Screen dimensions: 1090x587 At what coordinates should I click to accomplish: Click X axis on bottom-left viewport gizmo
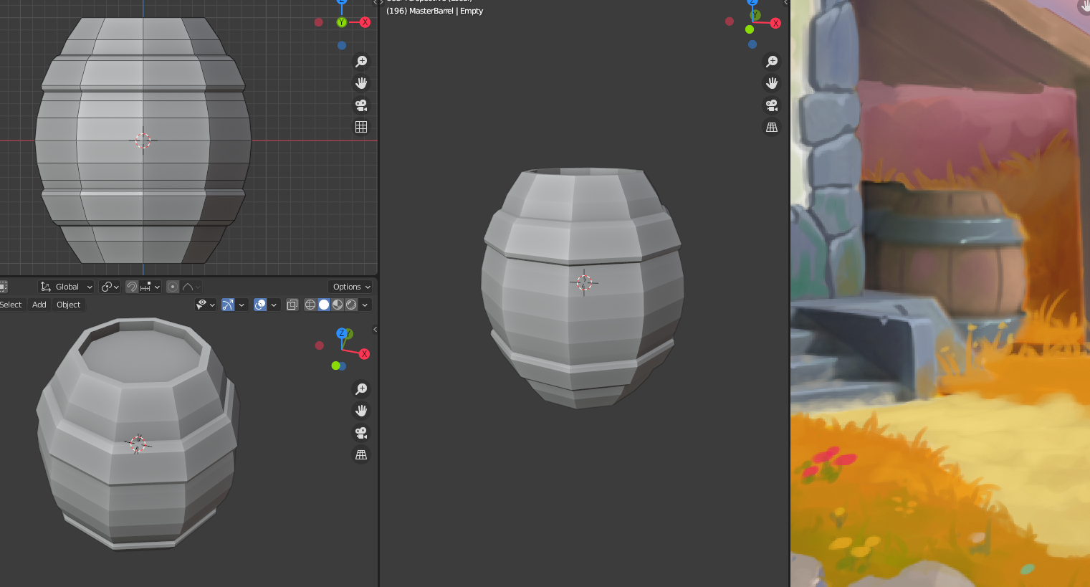click(x=364, y=354)
